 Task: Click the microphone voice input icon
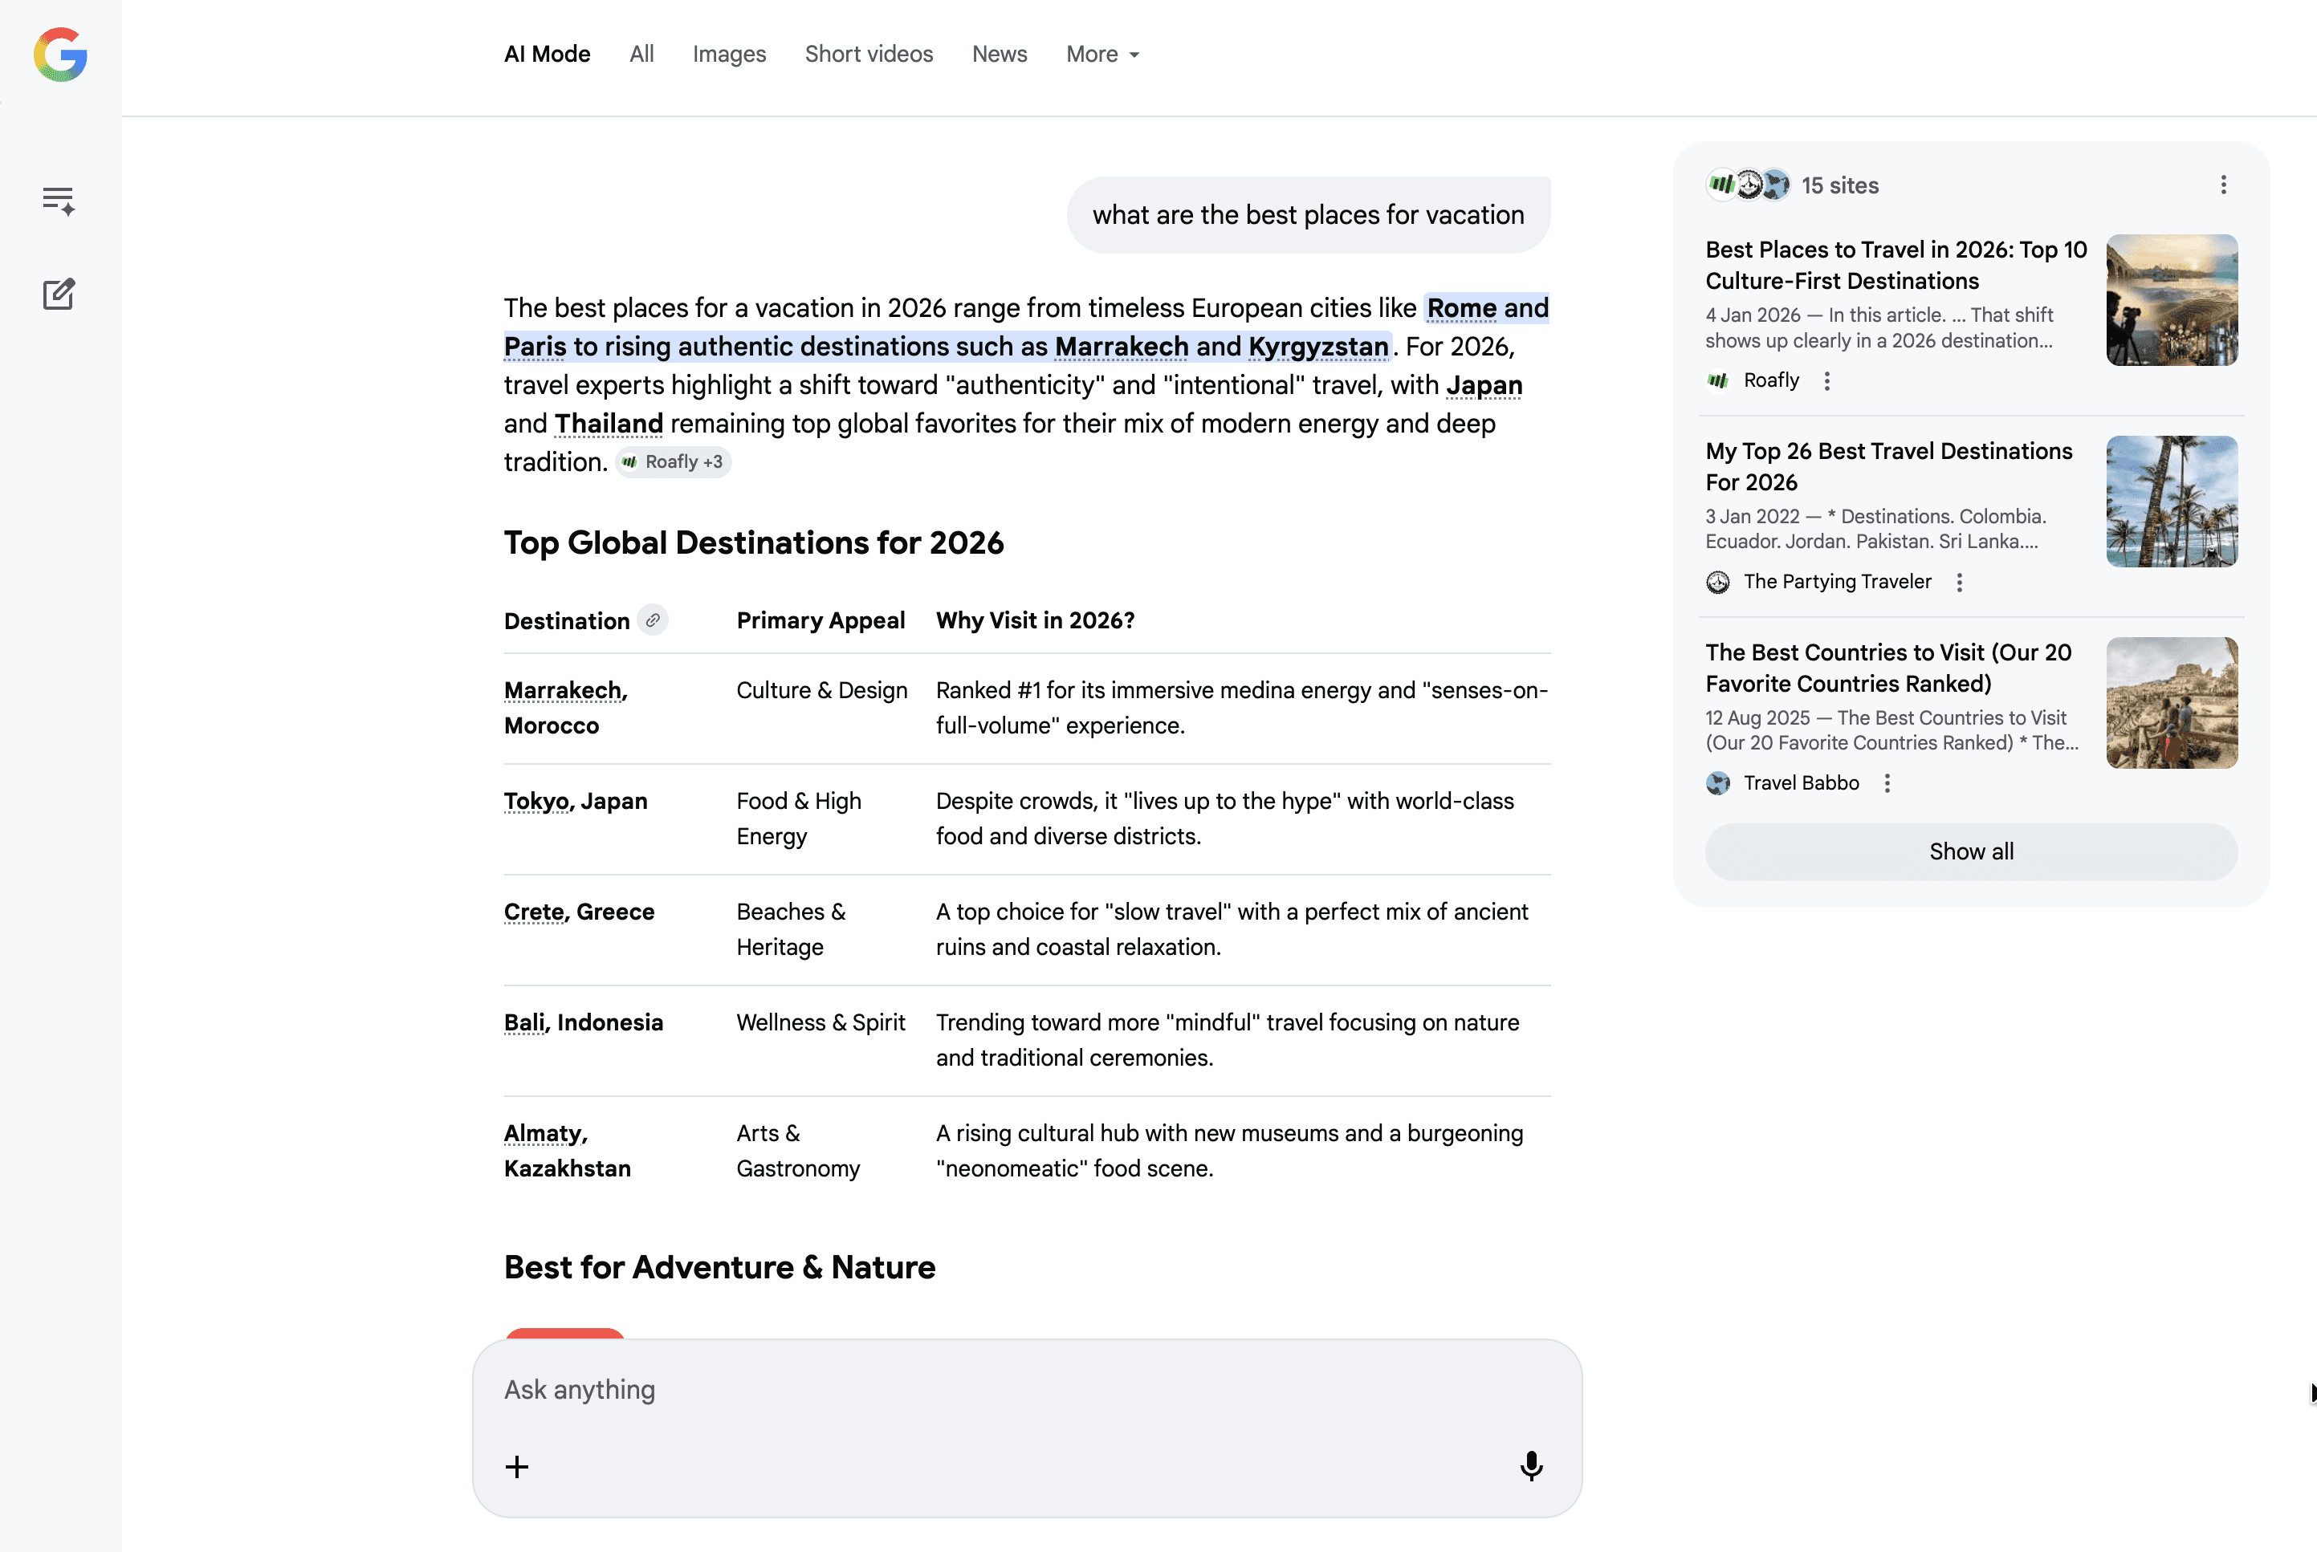coord(1531,1466)
